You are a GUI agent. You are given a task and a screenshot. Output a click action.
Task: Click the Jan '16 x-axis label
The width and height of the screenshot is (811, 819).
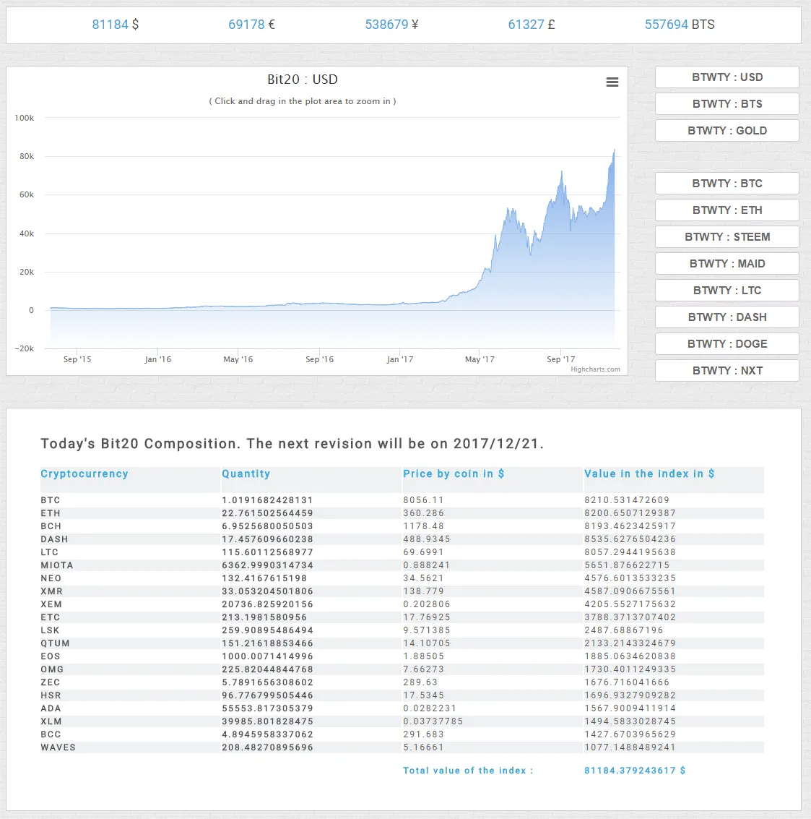(157, 359)
